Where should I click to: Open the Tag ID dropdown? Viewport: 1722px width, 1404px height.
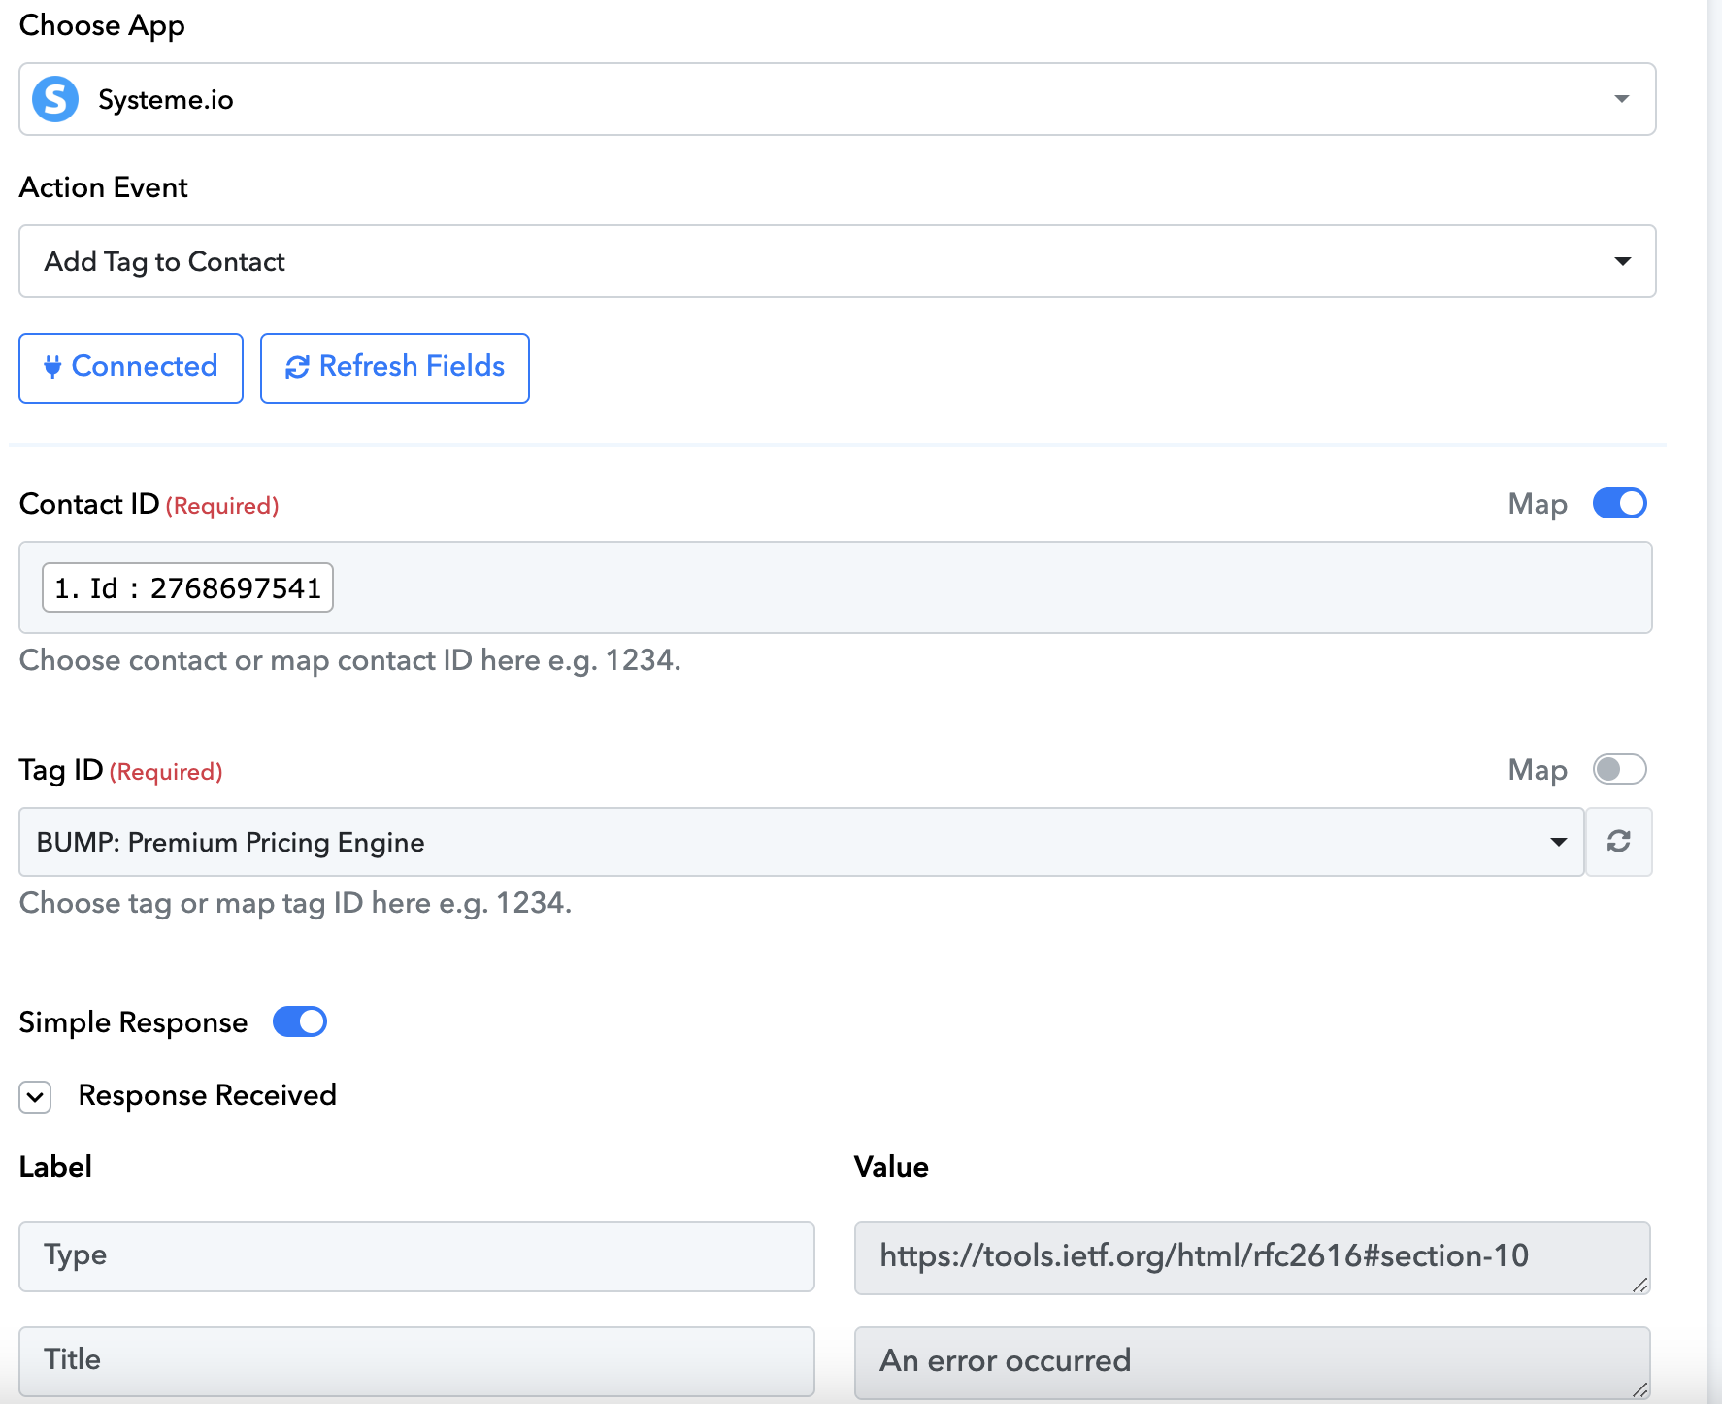pos(802,842)
